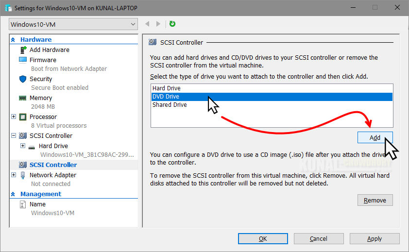Click the Memory chip icon

[x=23, y=98]
